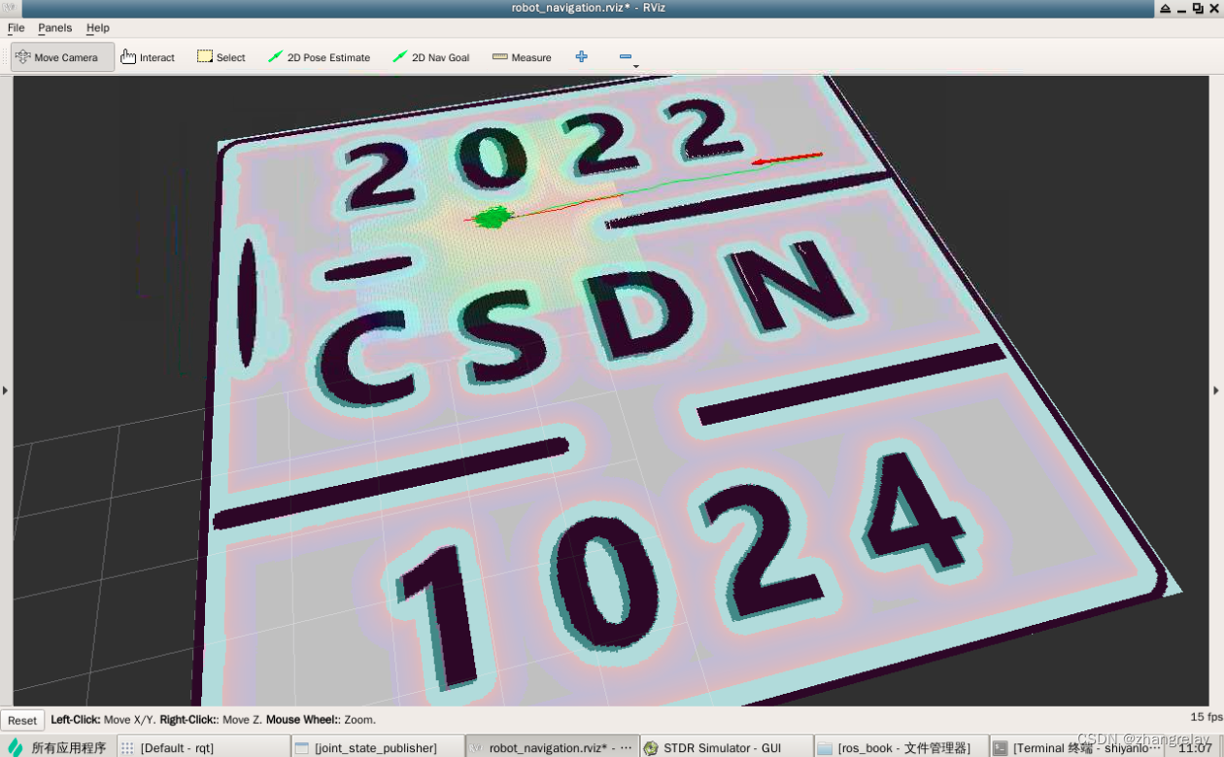Select robot_navigation.rviz taskbar entry

coord(552,747)
